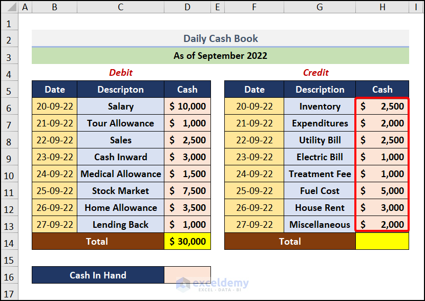Click the Cash Inward cell
Viewport: 425px width, 301px height.
121,157
